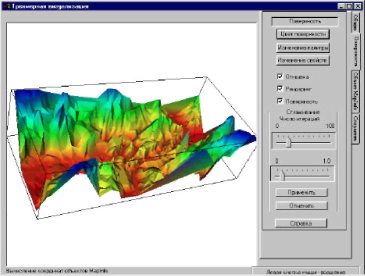Select the "Поверхность" vertical tab
365x276 pixels.
click(356, 51)
